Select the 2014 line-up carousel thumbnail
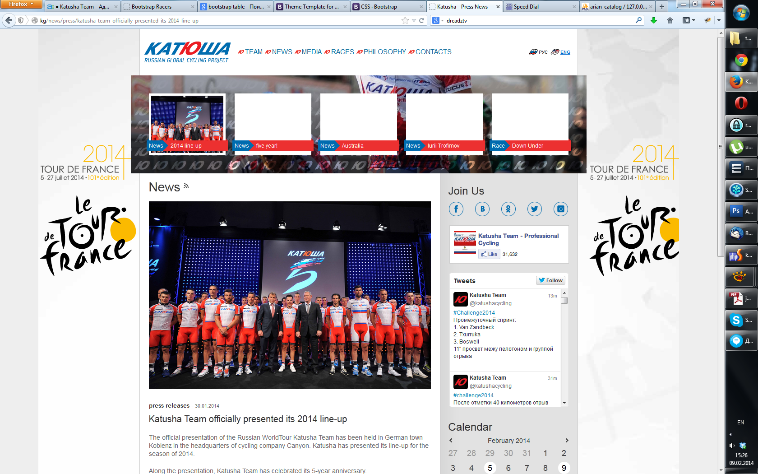This screenshot has height=474, width=758. [x=187, y=124]
